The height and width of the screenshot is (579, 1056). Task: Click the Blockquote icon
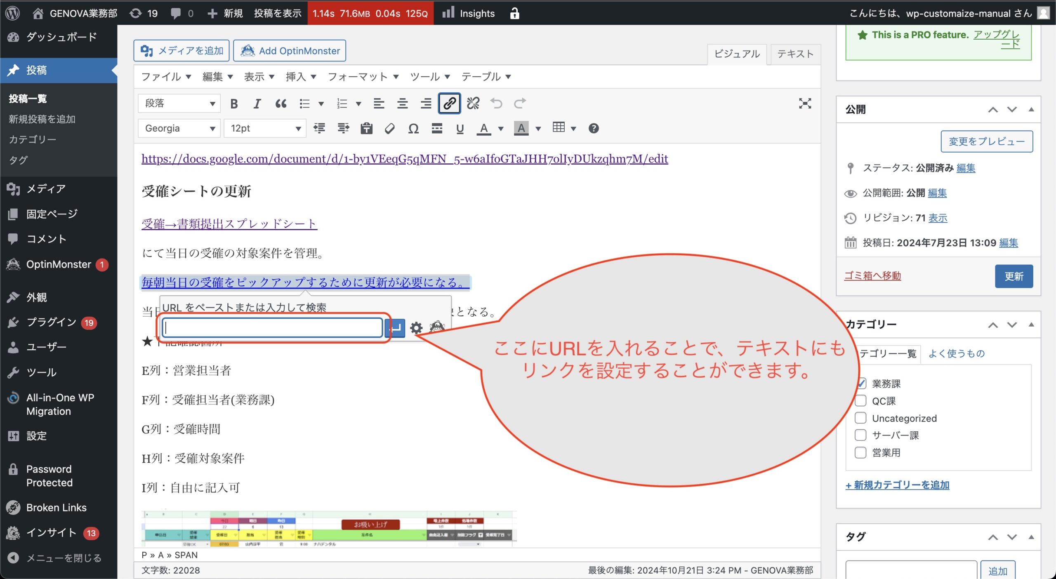(x=281, y=104)
